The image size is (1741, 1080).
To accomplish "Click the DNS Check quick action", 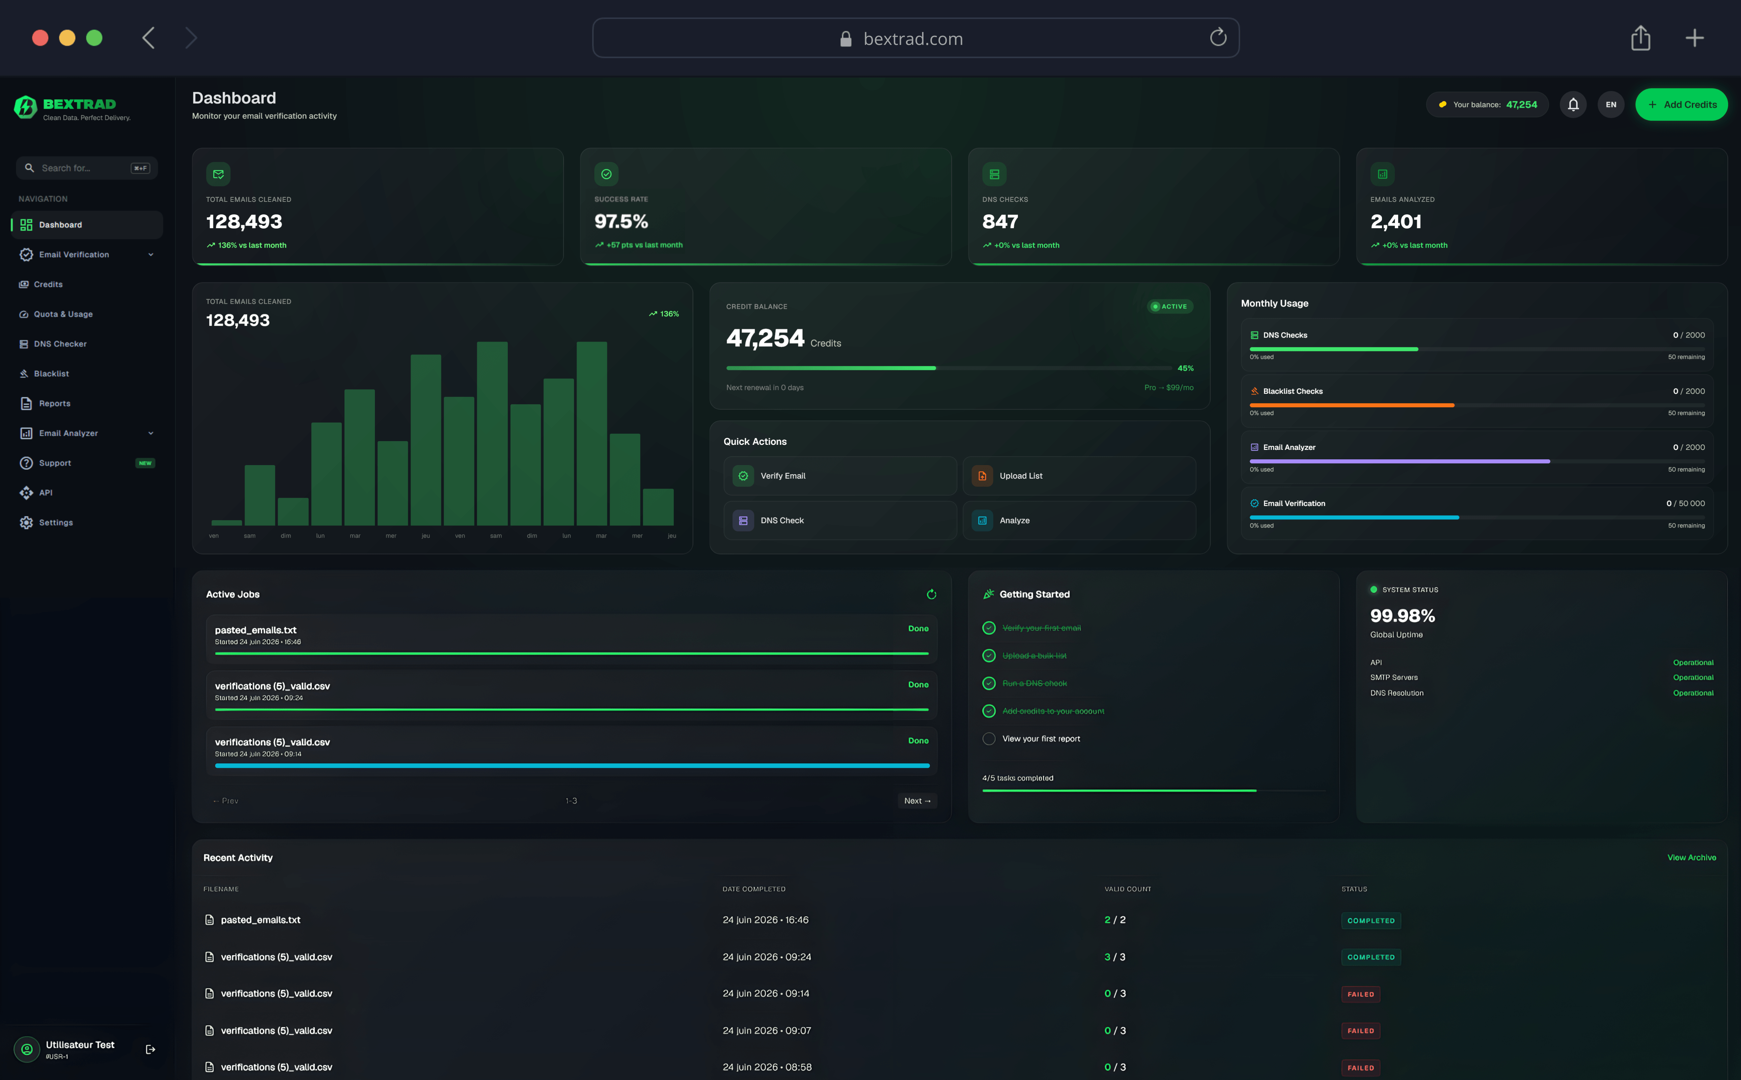I will 840,521.
